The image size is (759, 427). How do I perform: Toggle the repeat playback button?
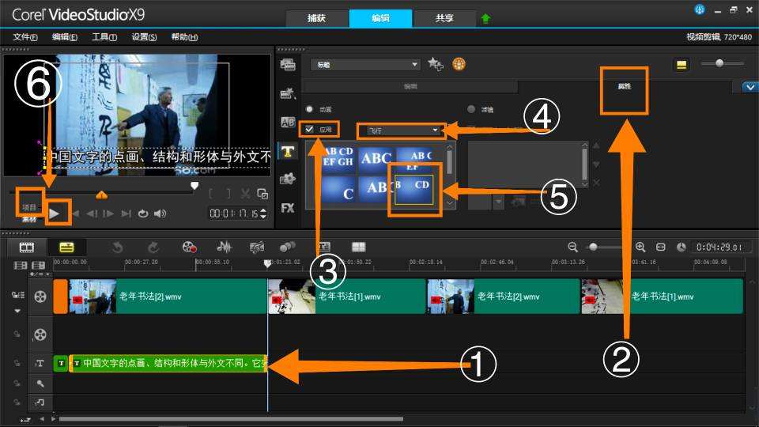pos(143,213)
